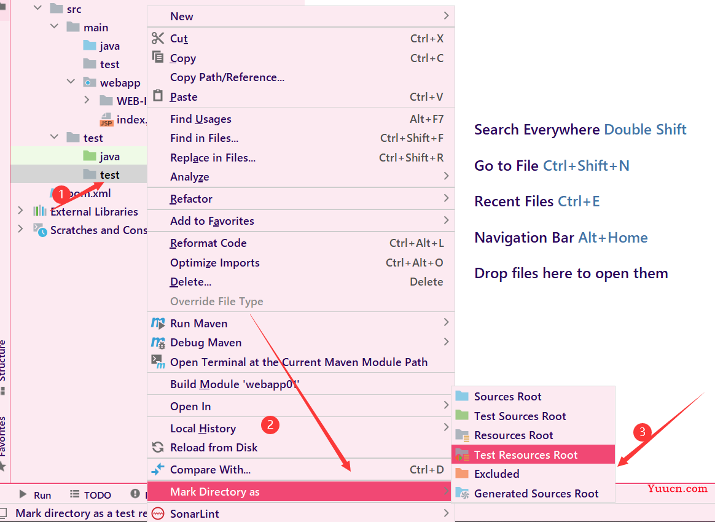
Task: Click the Compare With arrows icon
Action: click(158, 469)
